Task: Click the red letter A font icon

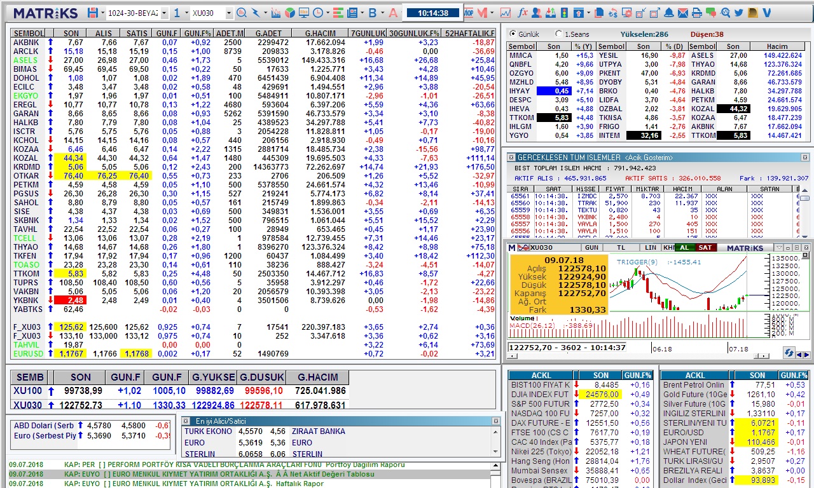Action: tap(392, 13)
